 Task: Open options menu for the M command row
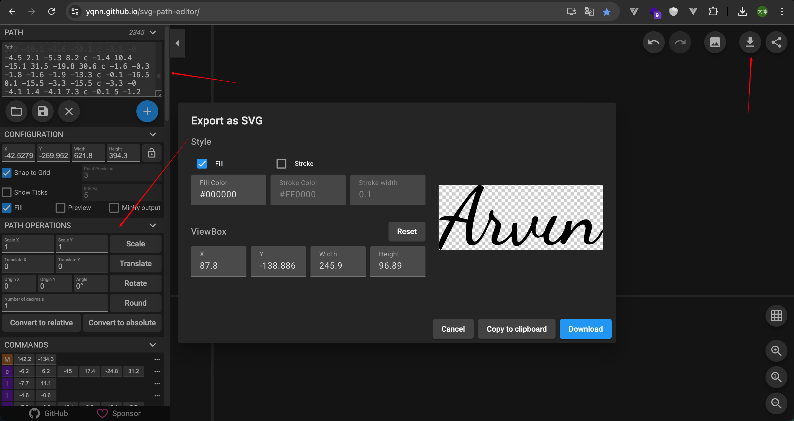(x=157, y=359)
